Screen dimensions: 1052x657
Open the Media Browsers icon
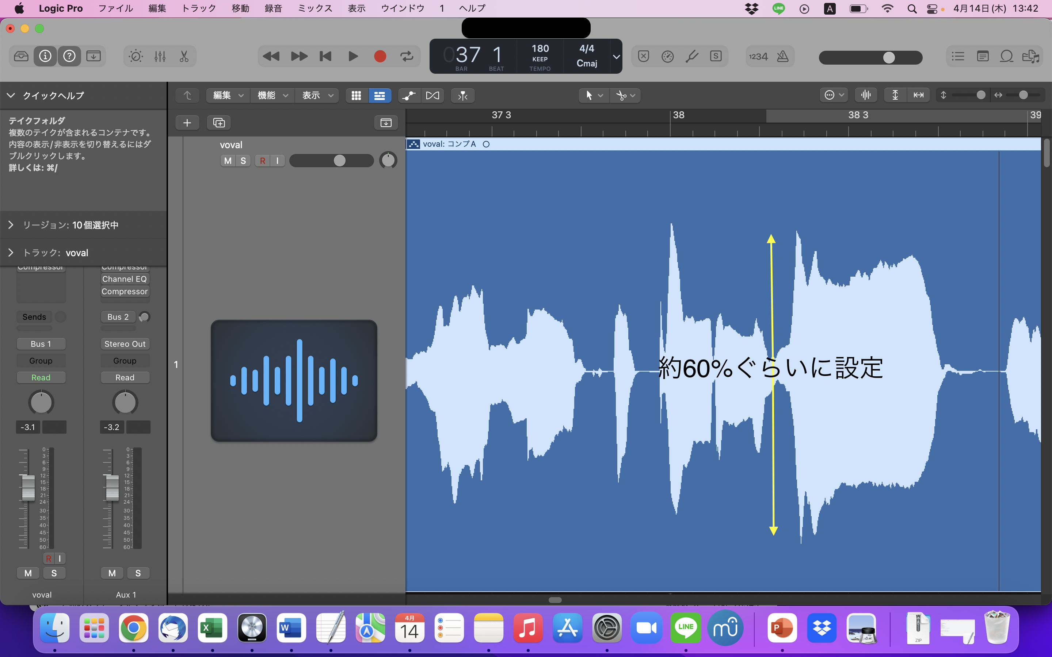(1031, 57)
